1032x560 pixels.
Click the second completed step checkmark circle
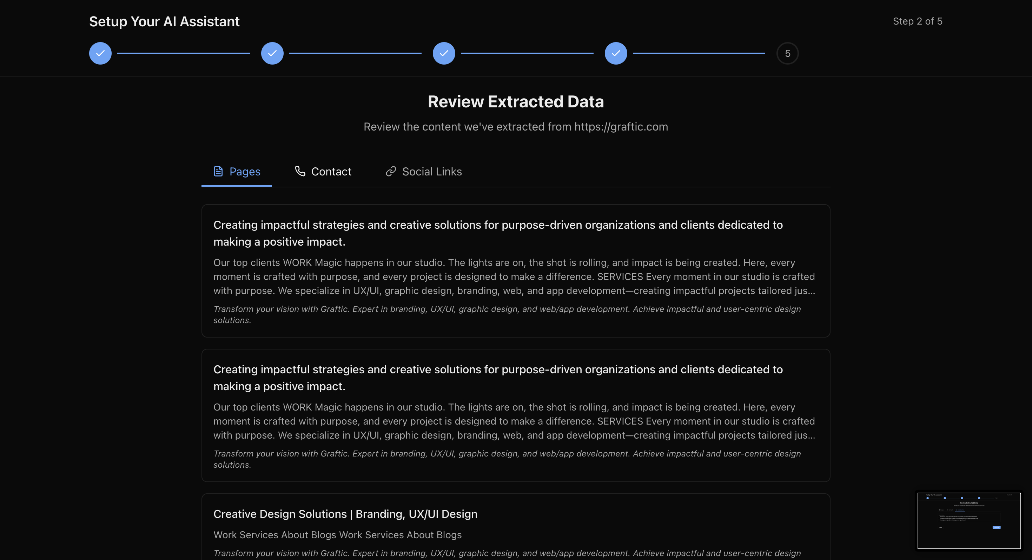coord(272,53)
